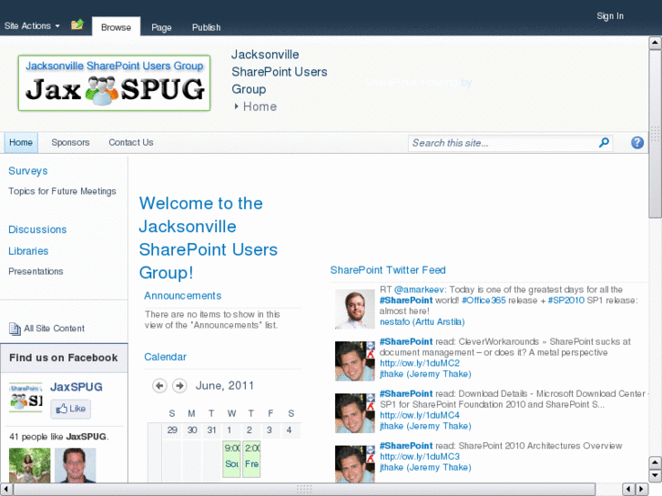Screen dimensions: 662x496
Task: Go to next month in calendar
Action: click(x=179, y=386)
